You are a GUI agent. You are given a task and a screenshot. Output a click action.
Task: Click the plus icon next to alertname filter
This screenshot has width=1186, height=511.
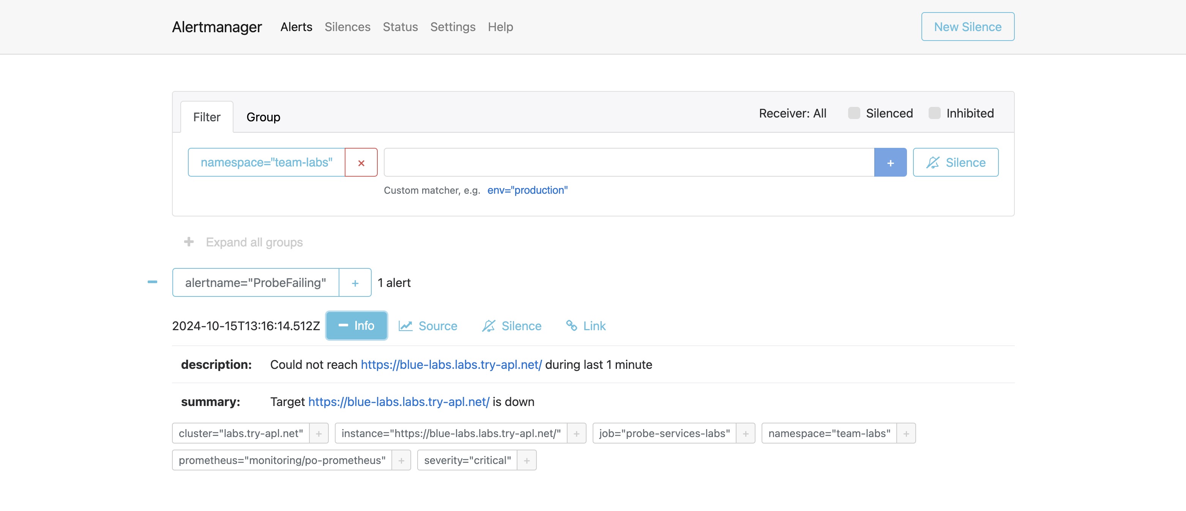coord(355,282)
